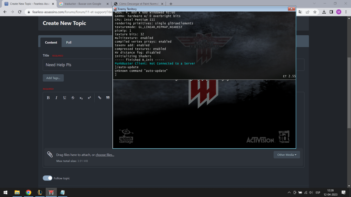This screenshot has height=197, width=351.
Task: Open the notepad-like app on the taskbar
Action: coord(62,192)
